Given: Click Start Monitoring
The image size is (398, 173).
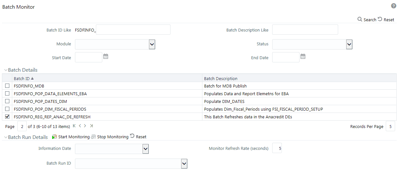Looking at the screenshot, I should click(71, 137).
